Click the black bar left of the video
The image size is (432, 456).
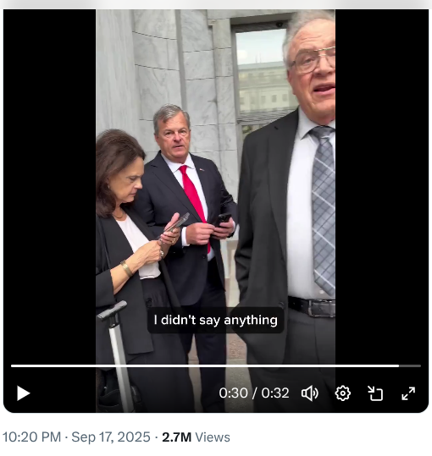[49, 186]
